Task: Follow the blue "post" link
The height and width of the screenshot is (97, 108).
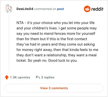Action: (x=60, y=9)
